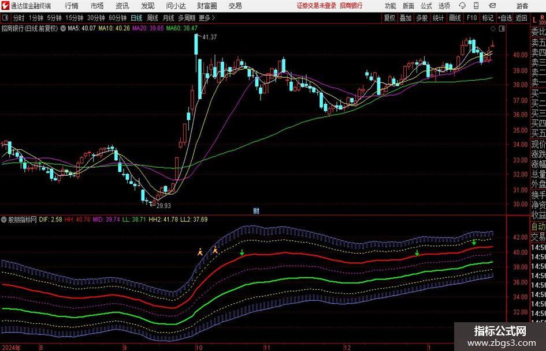Click the 2024年 date axis label
The height and width of the screenshot is (351, 546).
(x=11, y=348)
